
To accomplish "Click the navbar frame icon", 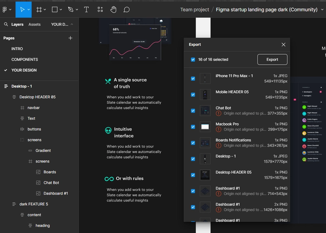I will point(22,108).
